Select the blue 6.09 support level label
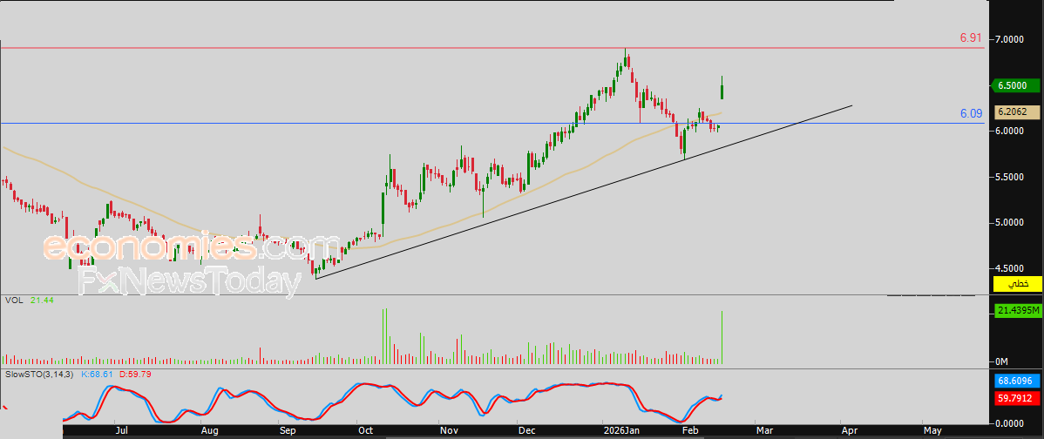The image size is (1044, 439). (971, 113)
